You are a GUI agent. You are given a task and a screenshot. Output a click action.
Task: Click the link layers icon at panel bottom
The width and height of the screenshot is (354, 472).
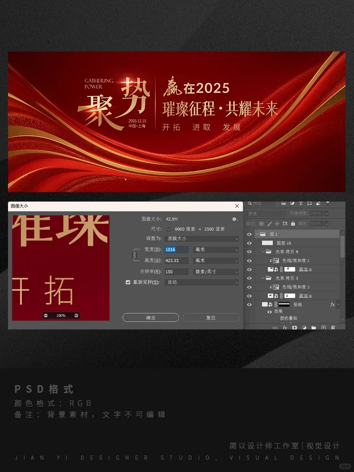coord(275,328)
